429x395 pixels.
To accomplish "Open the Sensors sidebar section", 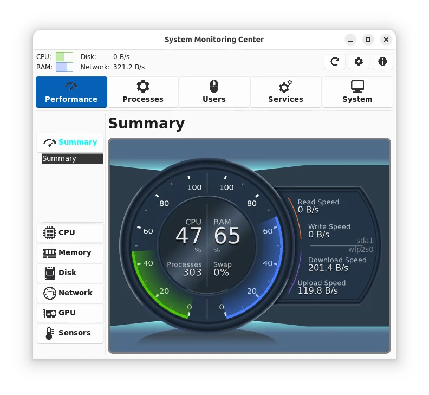I will [70, 333].
